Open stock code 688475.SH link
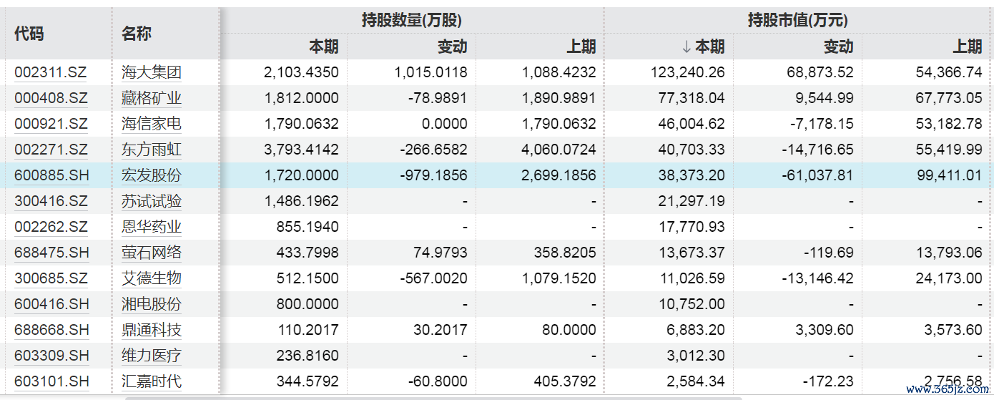The height and width of the screenshot is (400, 994). tap(51, 253)
